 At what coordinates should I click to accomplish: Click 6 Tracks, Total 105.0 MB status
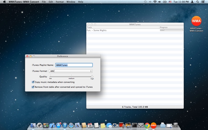pos(135,107)
